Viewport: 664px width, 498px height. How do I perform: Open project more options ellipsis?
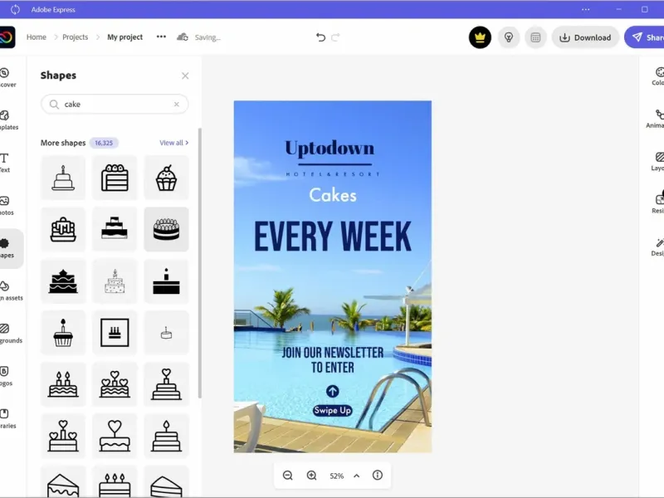tap(161, 37)
